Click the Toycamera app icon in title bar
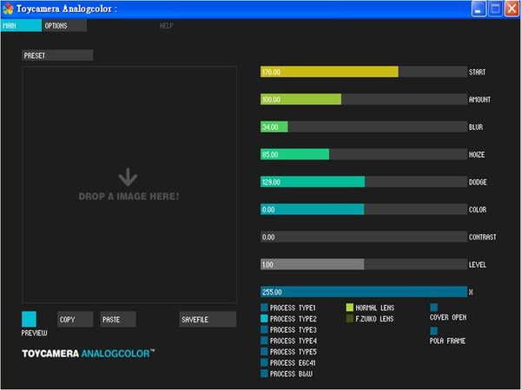521x390 pixels. click(8, 9)
